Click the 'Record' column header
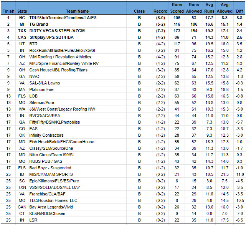Screen dimensions: 246x225 [x=160, y=11]
